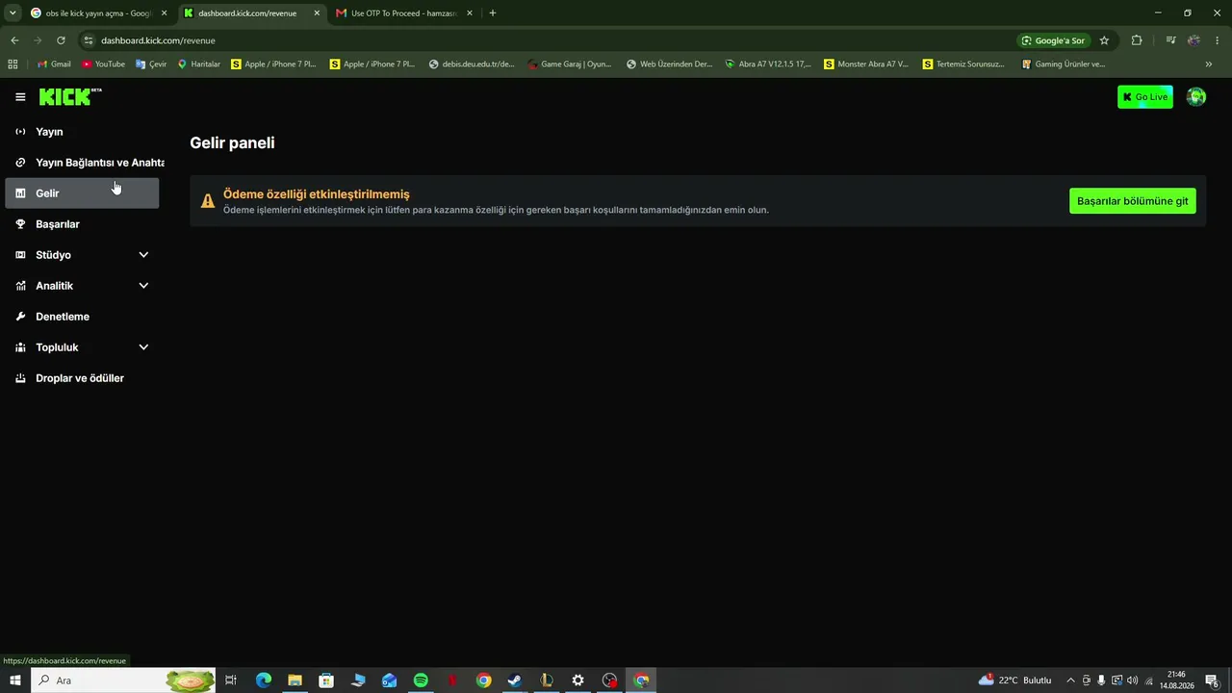
Task: Click the Topluluk sidebar icon
Action: point(20,347)
